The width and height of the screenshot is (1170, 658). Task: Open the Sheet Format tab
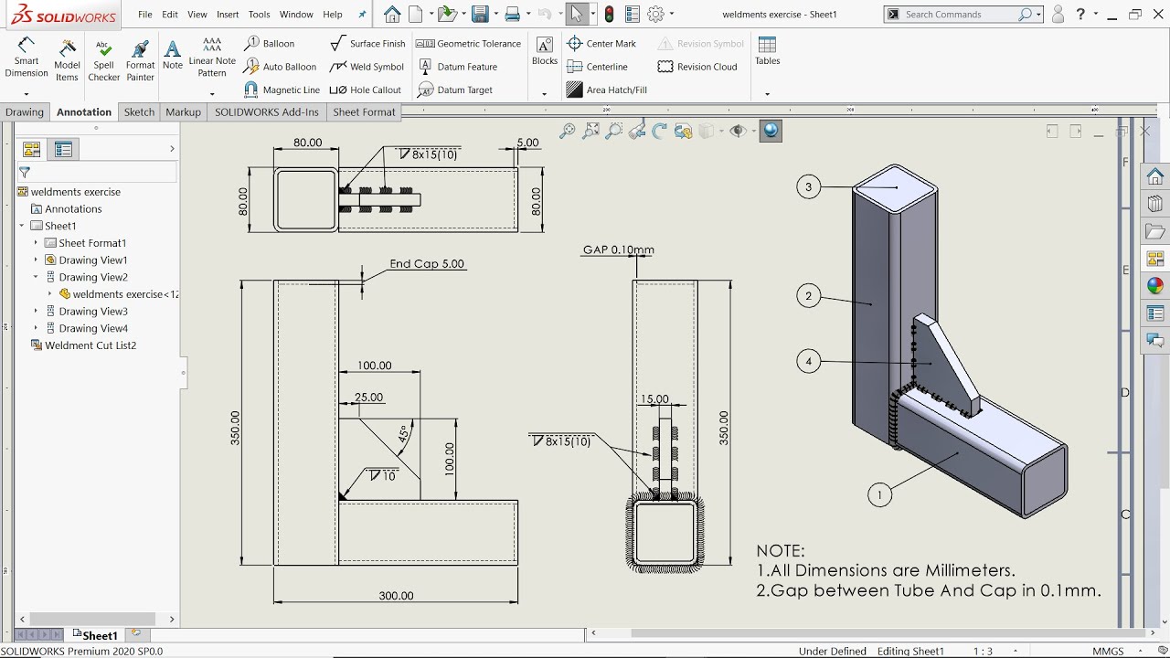pos(364,111)
